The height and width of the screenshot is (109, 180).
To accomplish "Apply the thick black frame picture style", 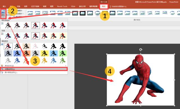I will 82,13.
